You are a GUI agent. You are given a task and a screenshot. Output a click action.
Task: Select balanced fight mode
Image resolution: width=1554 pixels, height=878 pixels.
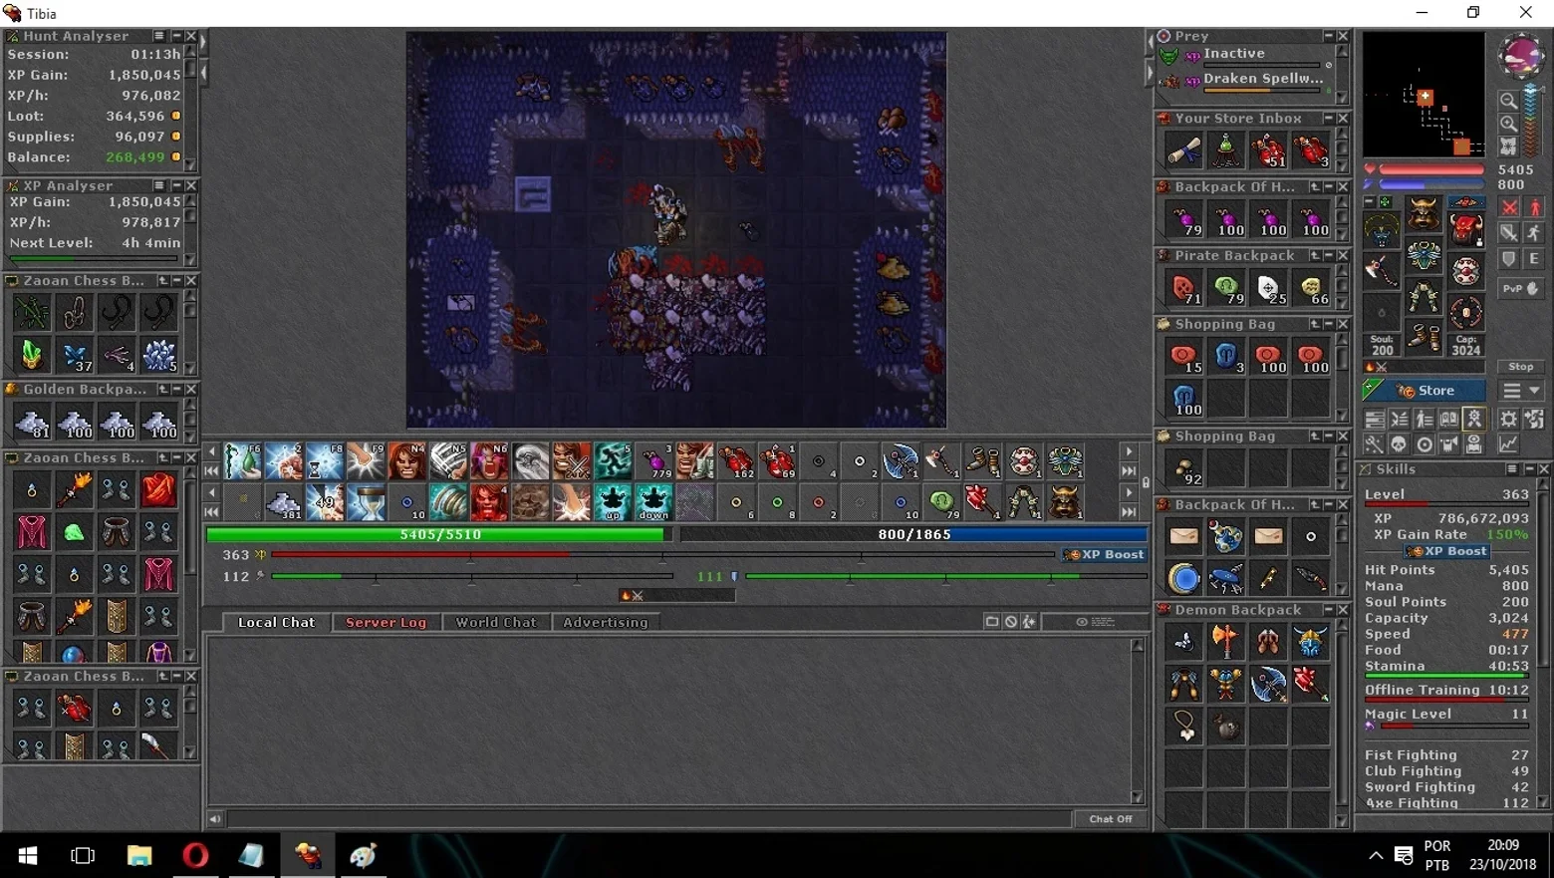pyautogui.click(x=1510, y=233)
